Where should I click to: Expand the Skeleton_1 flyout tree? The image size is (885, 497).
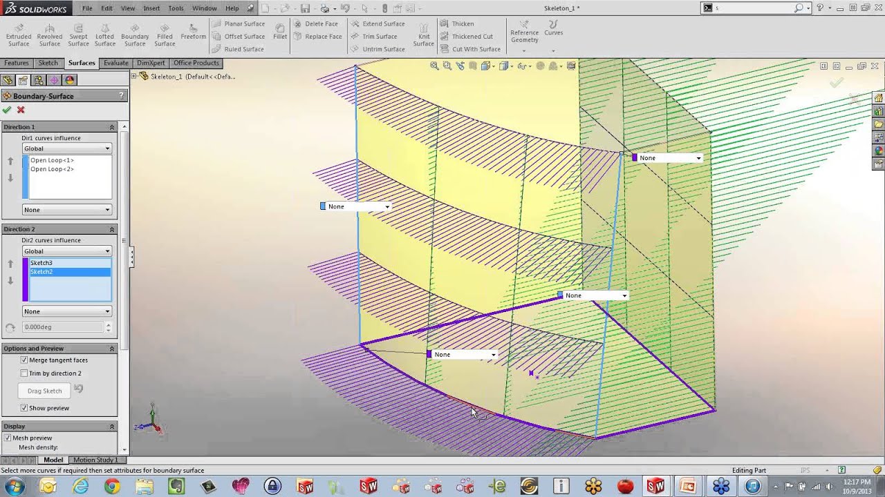click(x=136, y=76)
